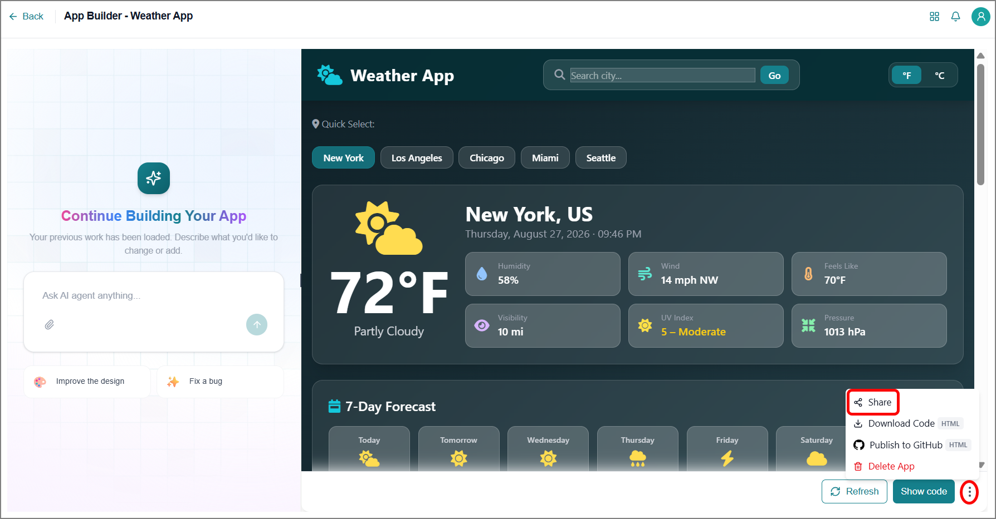Click the Pressure compress icon
The width and height of the screenshot is (996, 519).
[x=808, y=325]
